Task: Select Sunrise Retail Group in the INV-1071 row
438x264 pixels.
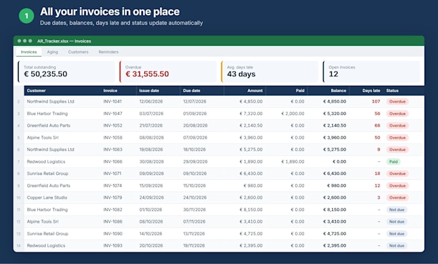Action: coord(48,173)
